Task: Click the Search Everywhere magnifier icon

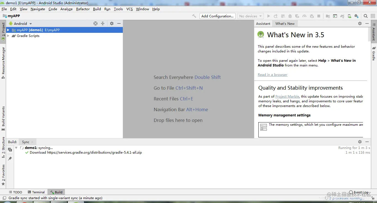Action: 366,16
